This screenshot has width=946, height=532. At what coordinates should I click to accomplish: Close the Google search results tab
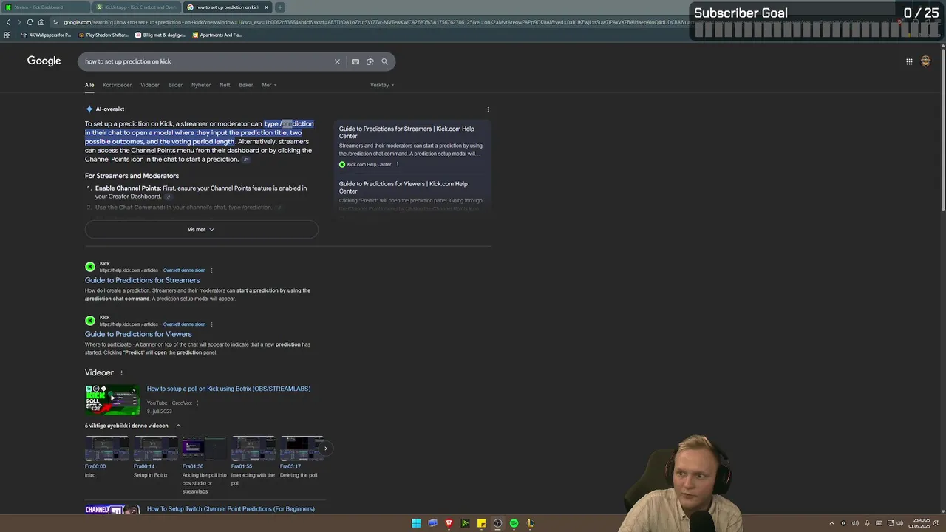266,7
